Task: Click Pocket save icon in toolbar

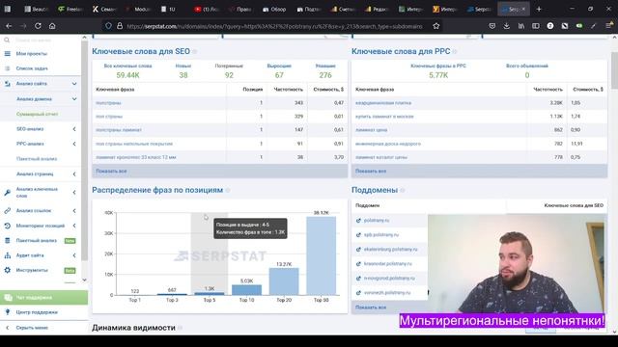Action: (492, 26)
